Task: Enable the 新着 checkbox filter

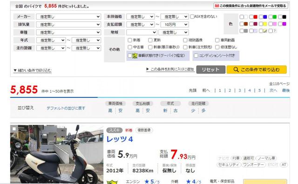Action: pos(130,40)
